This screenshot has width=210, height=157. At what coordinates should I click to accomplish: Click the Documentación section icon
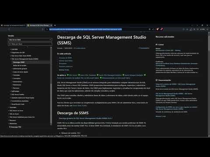[157, 80]
